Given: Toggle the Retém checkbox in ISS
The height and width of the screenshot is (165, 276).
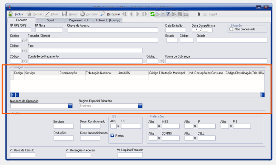Looking at the screenshot, I should tap(112, 136).
